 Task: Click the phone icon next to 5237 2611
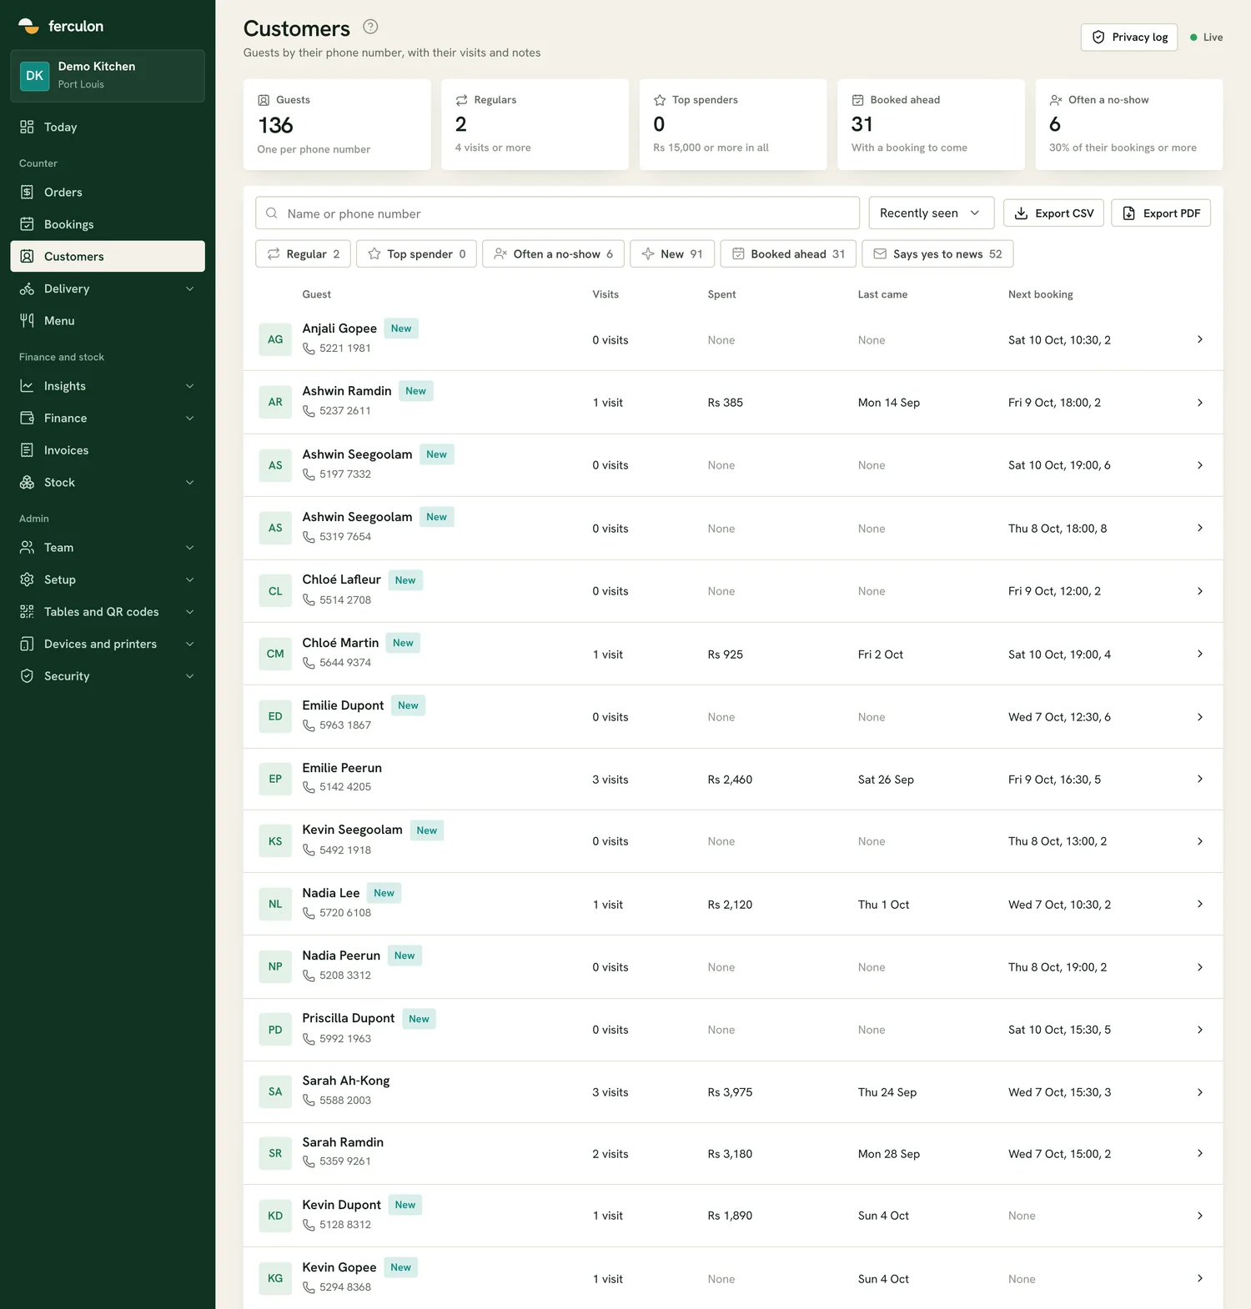click(x=309, y=411)
